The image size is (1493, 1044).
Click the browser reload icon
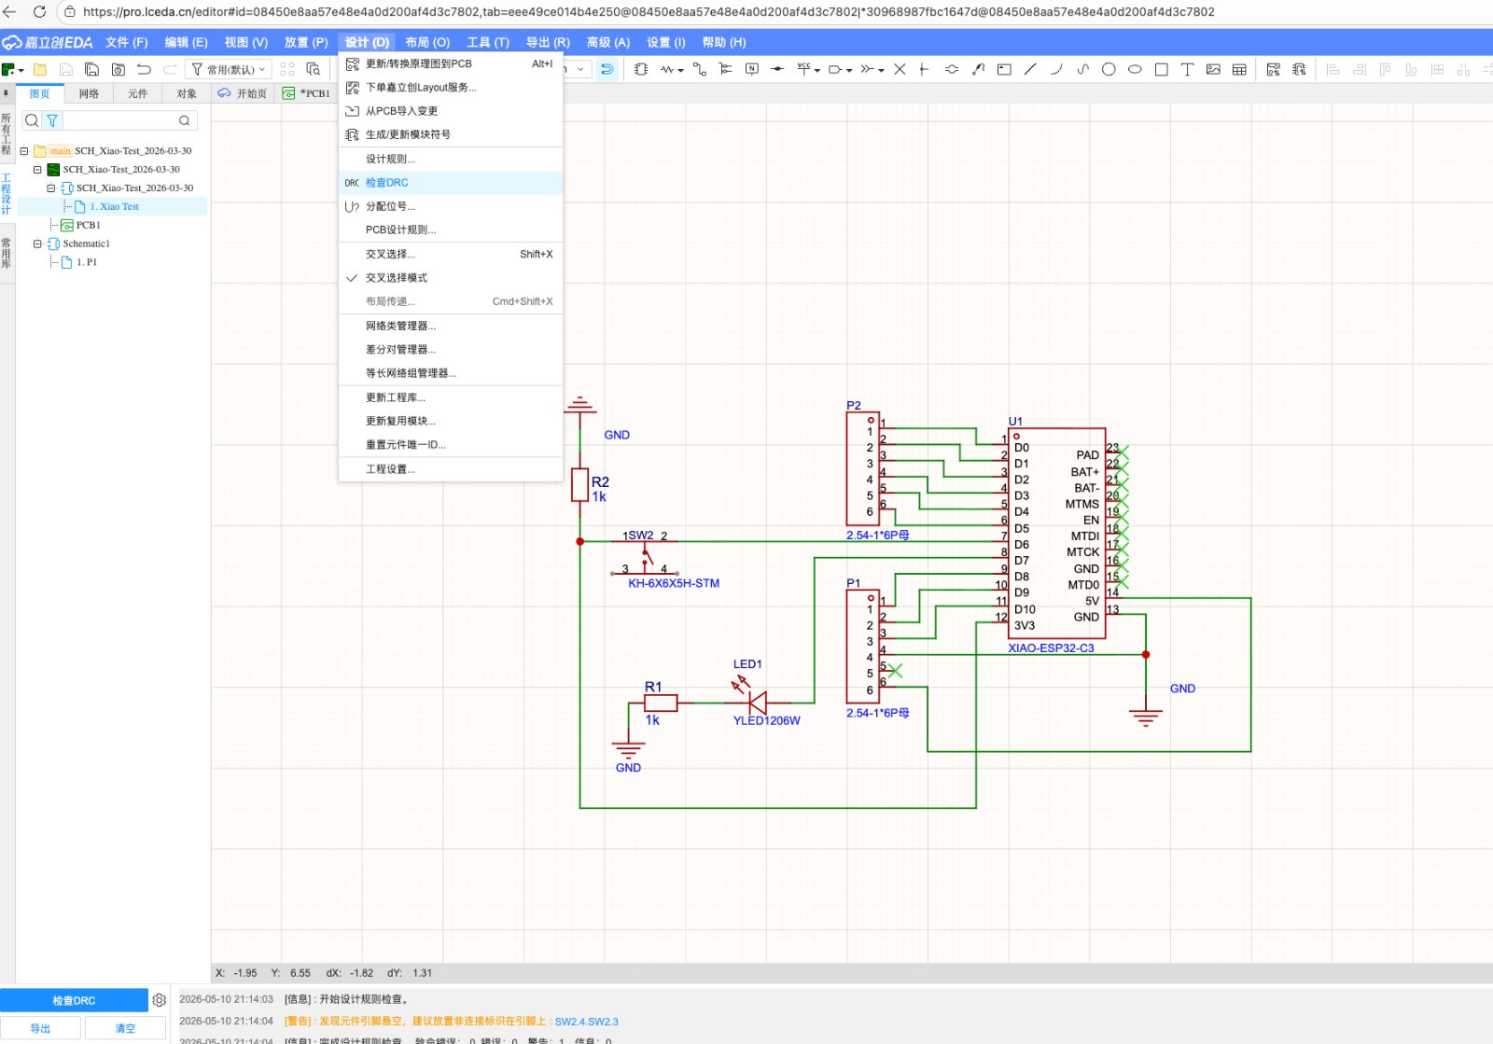39,12
